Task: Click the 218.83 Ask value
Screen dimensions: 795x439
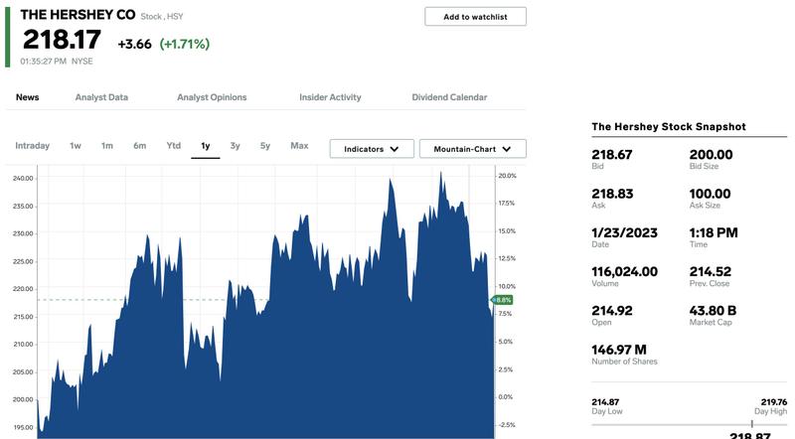Action: 612,194
